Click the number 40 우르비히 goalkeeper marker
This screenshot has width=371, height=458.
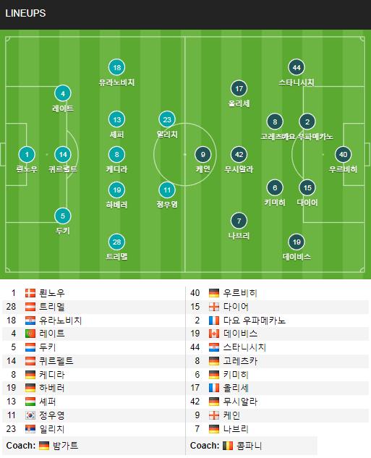343,155
